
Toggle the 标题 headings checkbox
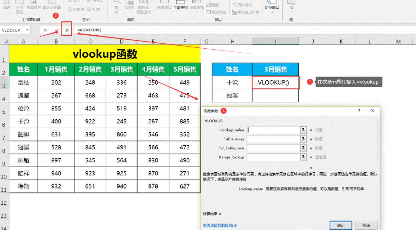(x=89, y=10)
